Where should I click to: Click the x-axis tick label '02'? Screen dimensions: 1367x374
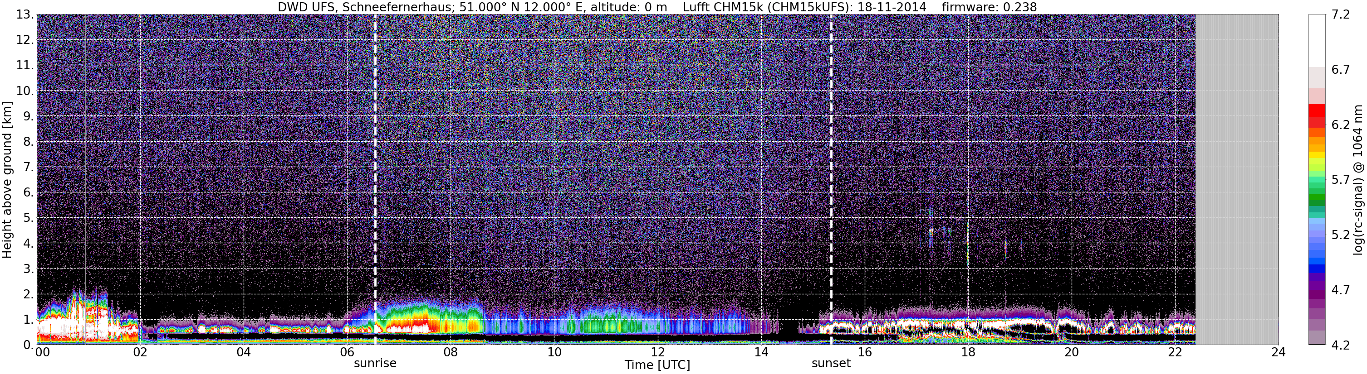coord(140,352)
